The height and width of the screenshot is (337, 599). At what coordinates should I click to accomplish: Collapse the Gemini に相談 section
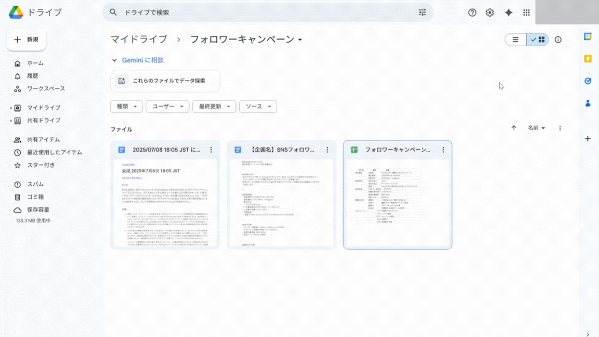click(x=114, y=60)
